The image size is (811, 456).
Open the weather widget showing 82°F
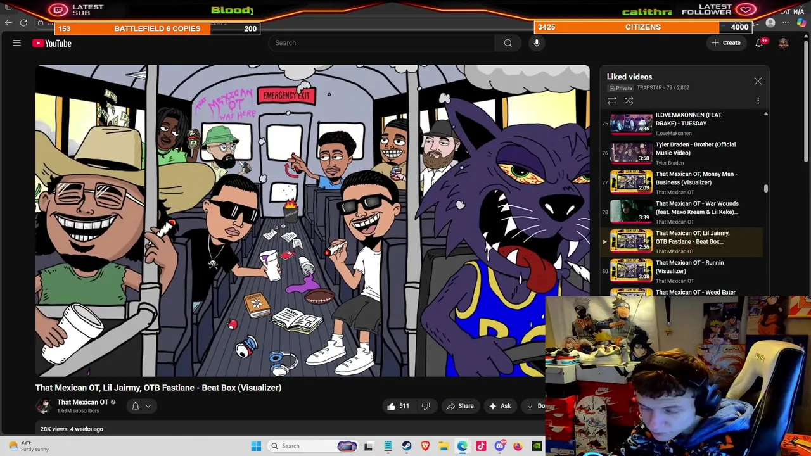point(30,446)
